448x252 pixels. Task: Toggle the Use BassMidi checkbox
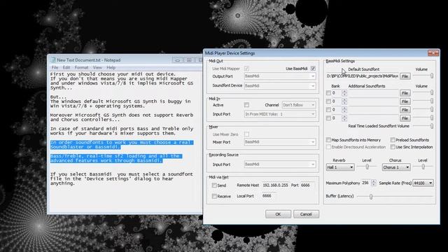click(x=313, y=69)
